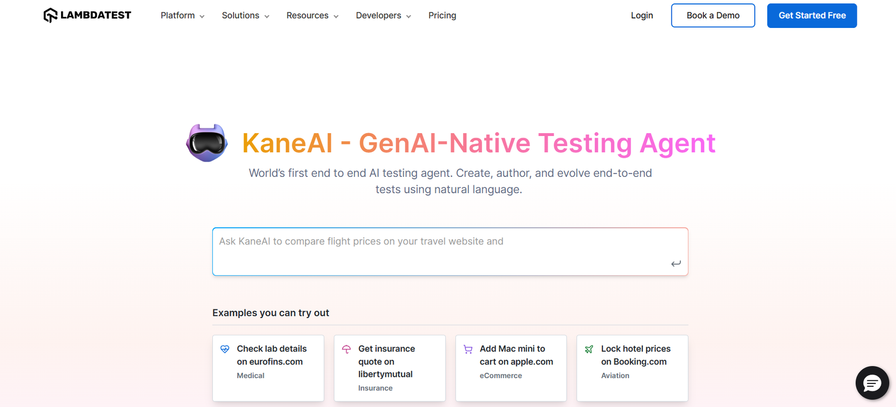The width and height of the screenshot is (896, 407).
Task: Click the umbrella icon on insurance card
Action: pyautogui.click(x=347, y=349)
